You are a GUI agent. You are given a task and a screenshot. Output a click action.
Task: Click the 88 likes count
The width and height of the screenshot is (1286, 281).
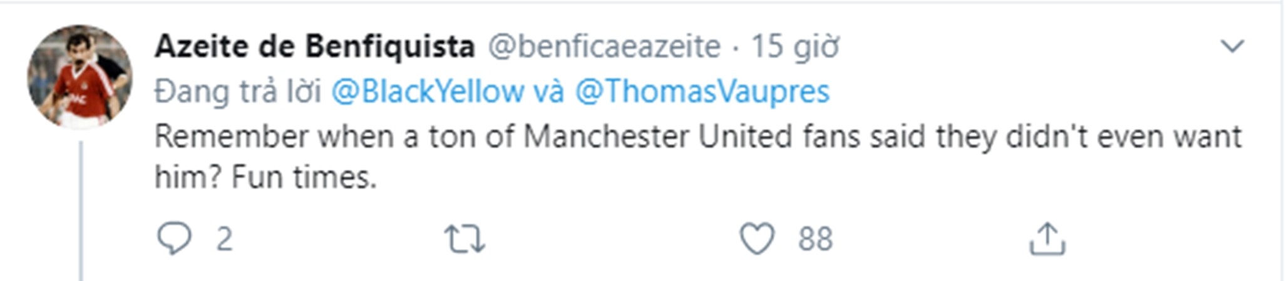pos(815,239)
